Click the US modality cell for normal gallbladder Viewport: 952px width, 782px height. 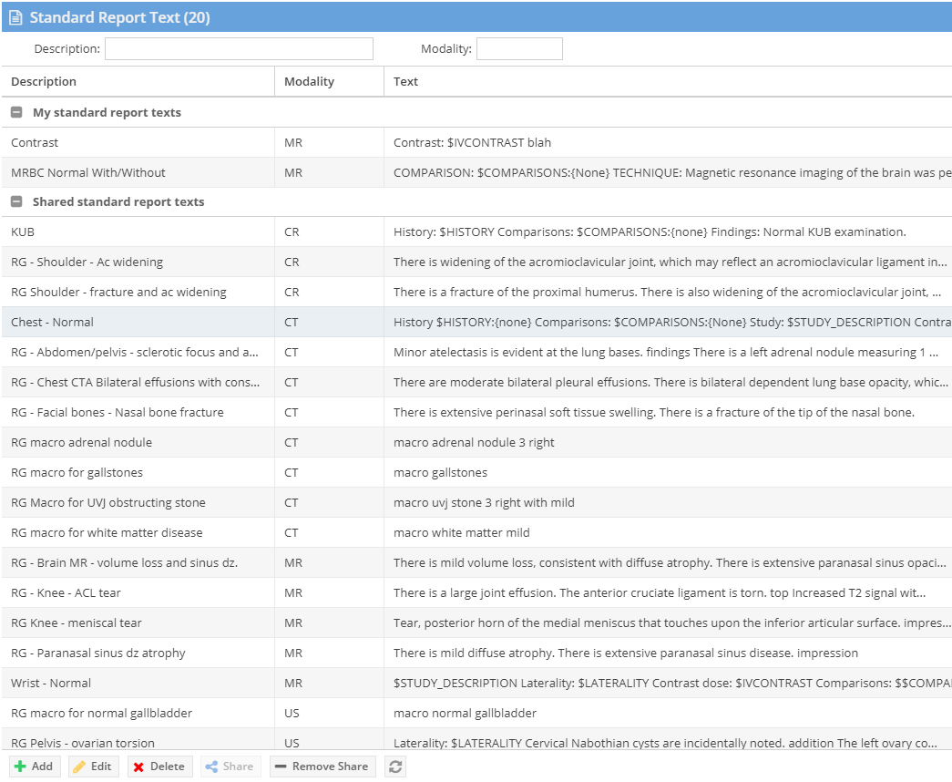[329, 714]
